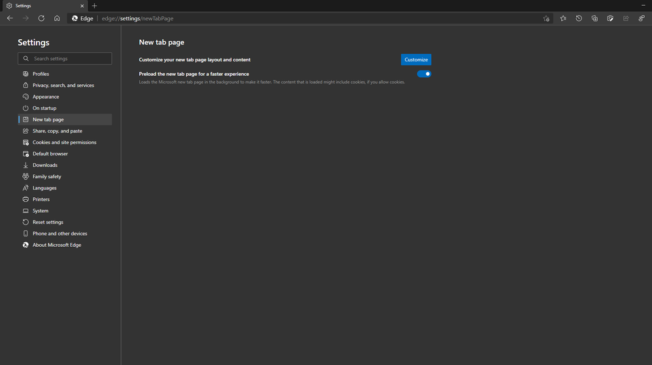The width and height of the screenshot is (652, 365).
Task: Open Cookies and site permissions
Action: pyautogui.click(x=65, y=142)
